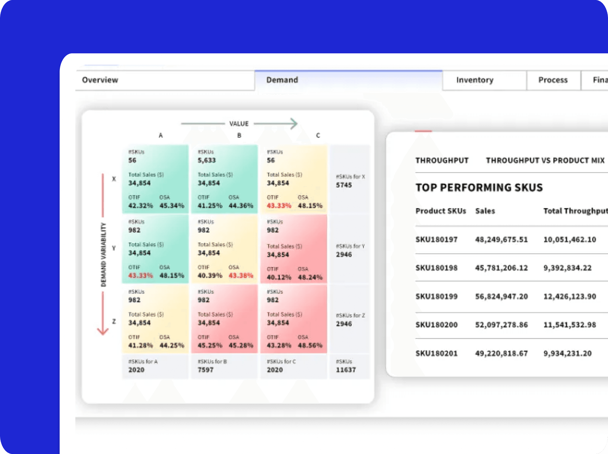Click the CY cell with OTIF 40.12%
608x454 pixels.
pos(294,249)
